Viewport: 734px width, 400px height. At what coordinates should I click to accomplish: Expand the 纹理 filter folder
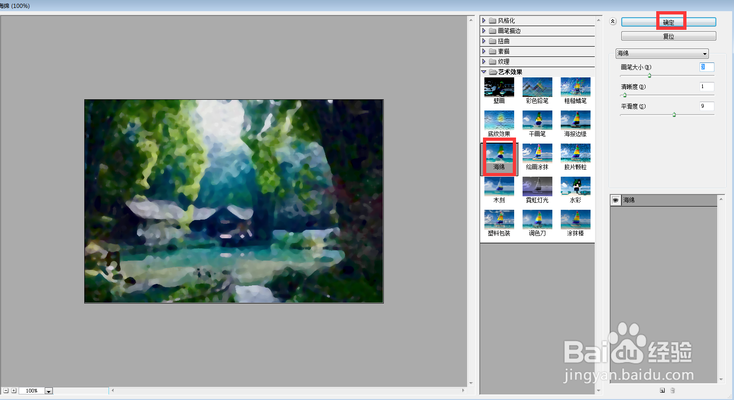484,62
